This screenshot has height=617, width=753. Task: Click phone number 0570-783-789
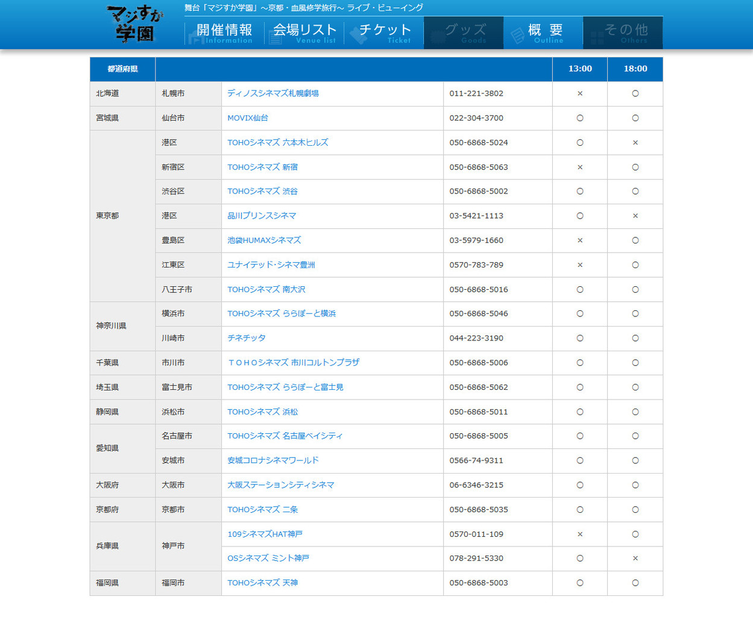[476, 265]
